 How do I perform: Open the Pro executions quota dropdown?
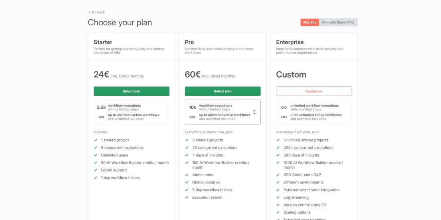223,112
